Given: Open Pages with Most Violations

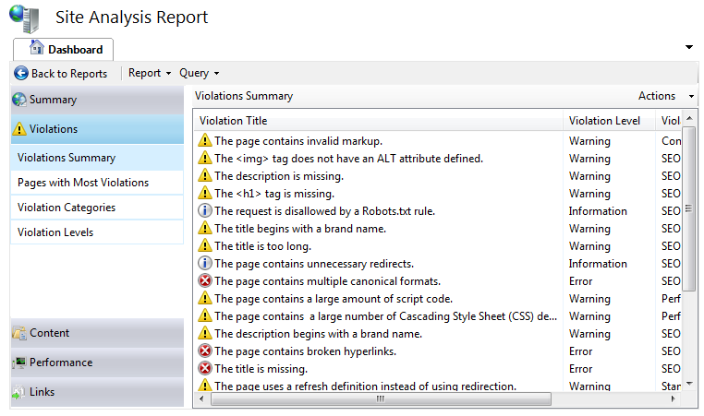Looking at the screenshot, I should point(97,183).
